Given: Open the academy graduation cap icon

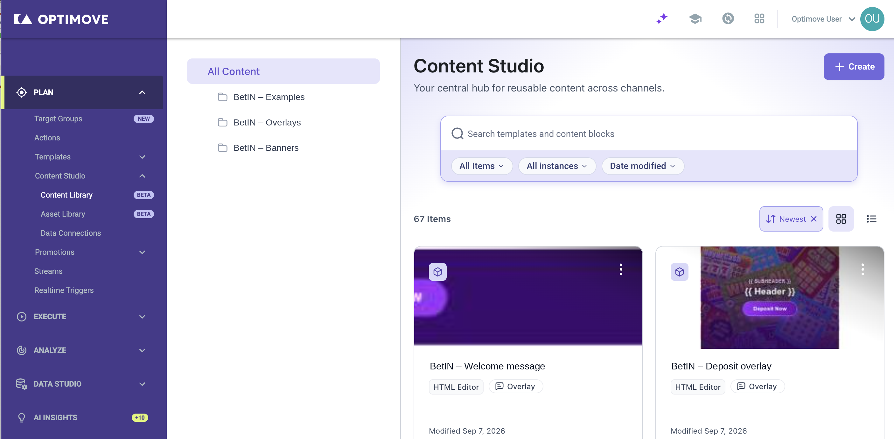Looking at the screenshot, I should pos(695,19).
